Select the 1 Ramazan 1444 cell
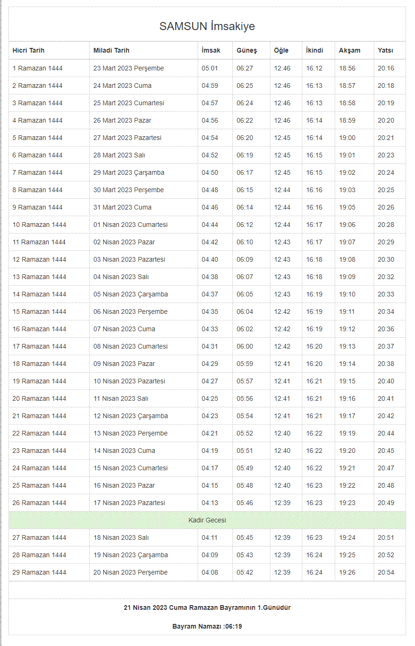Viewport: 415px width, 646px height. click(38, 68)
